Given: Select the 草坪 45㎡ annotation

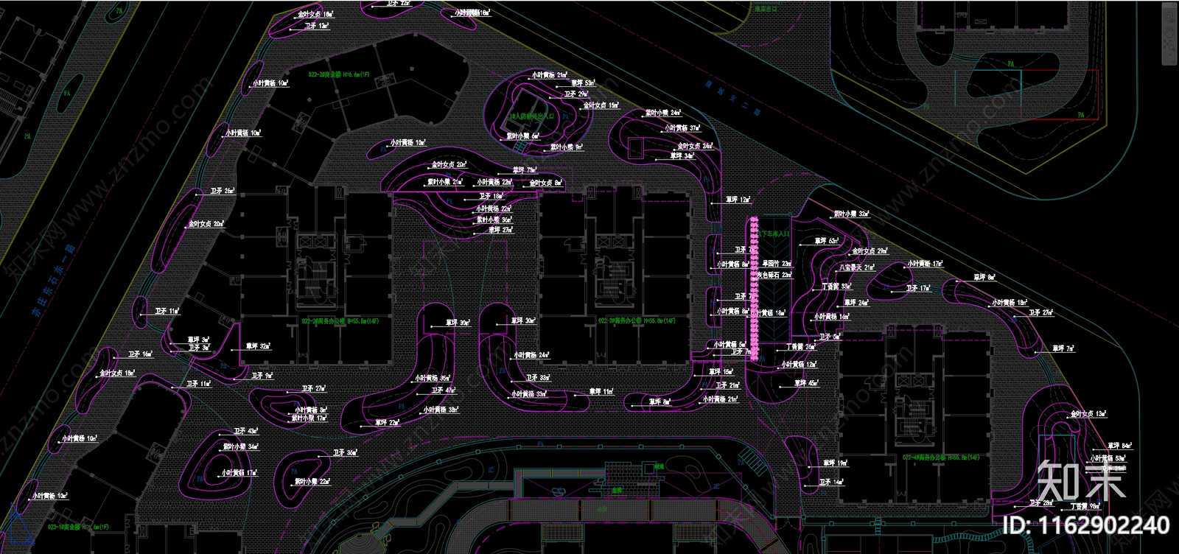Looking at the screenshot, I should pyautogui.click(x=807, y=383).
